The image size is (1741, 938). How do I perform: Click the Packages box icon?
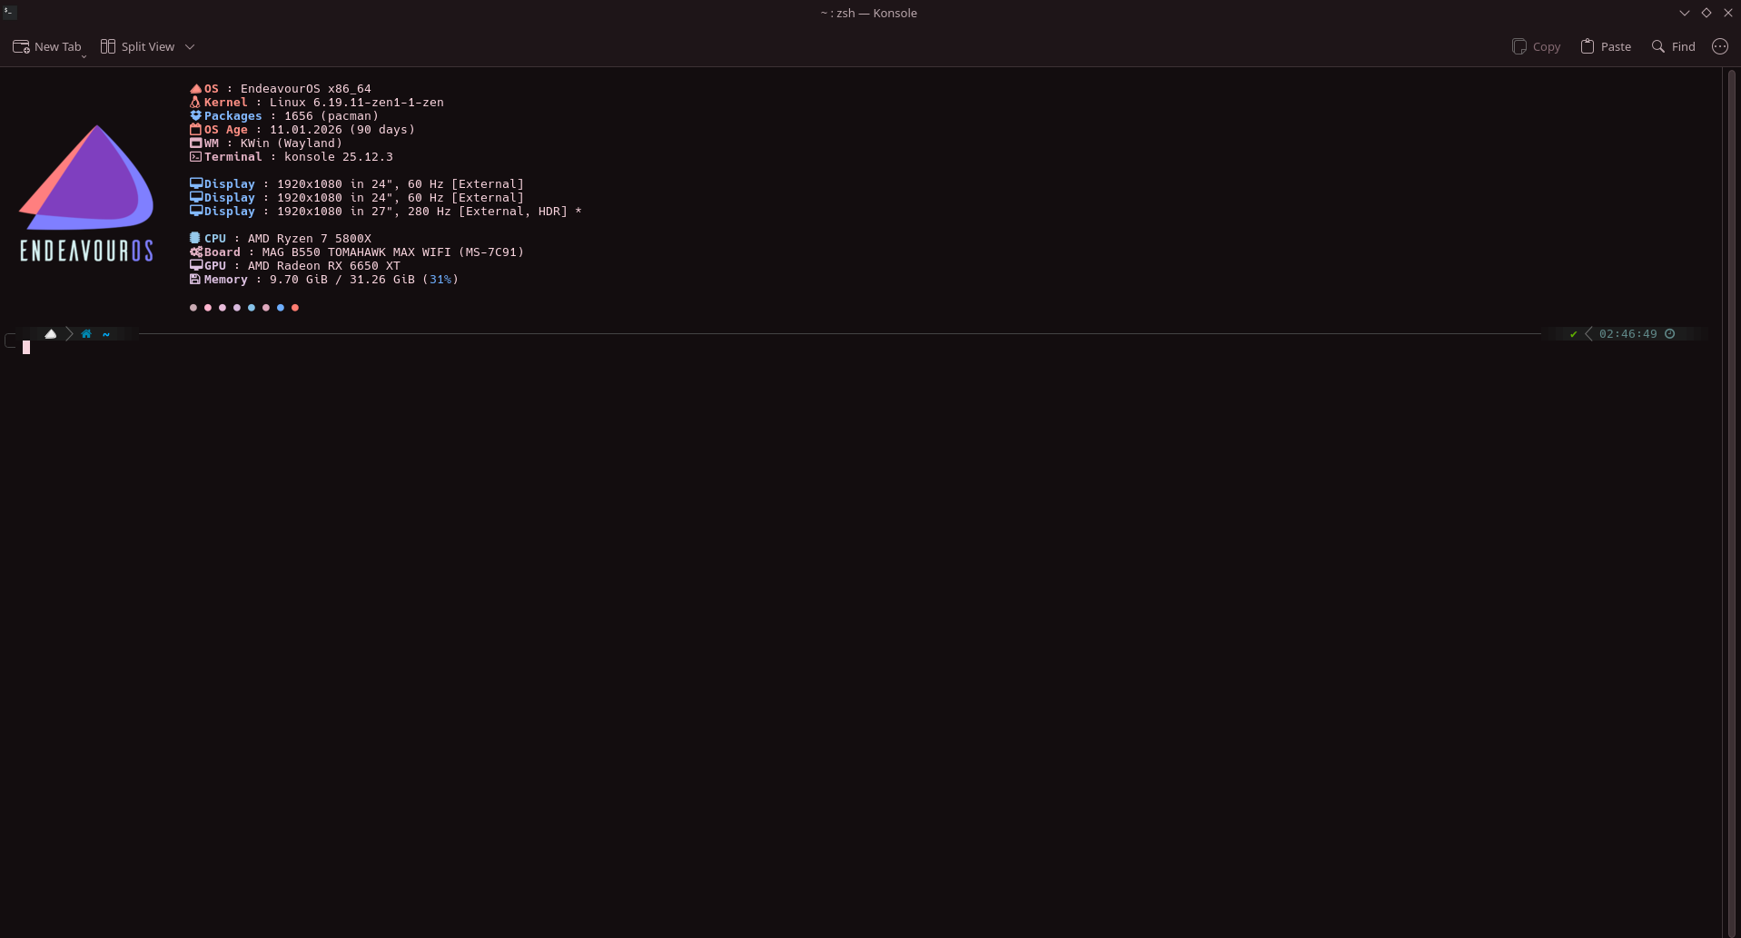pos(195,116)
